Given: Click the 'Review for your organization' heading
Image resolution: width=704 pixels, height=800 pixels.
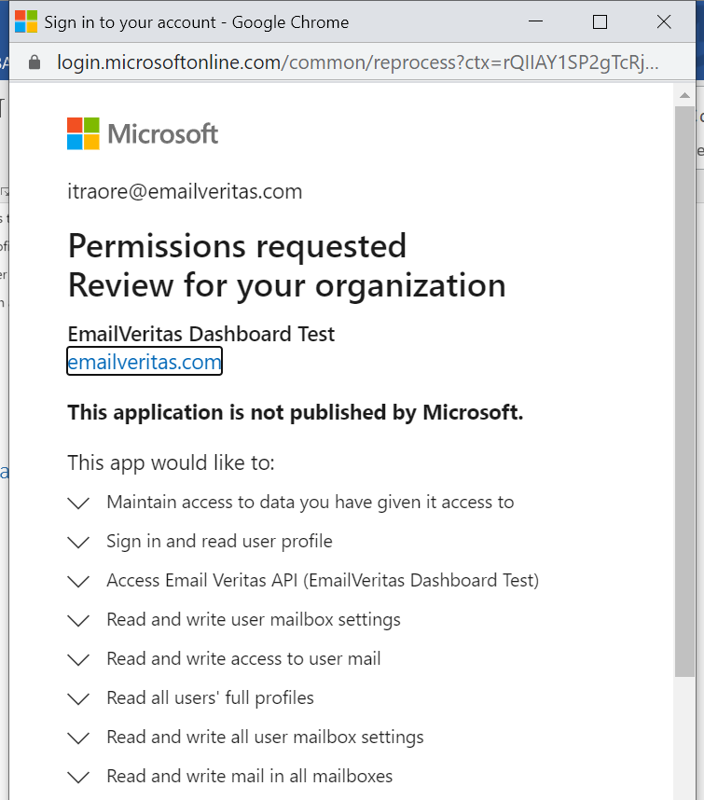Looking at the screenshot, I should point(286,285).
